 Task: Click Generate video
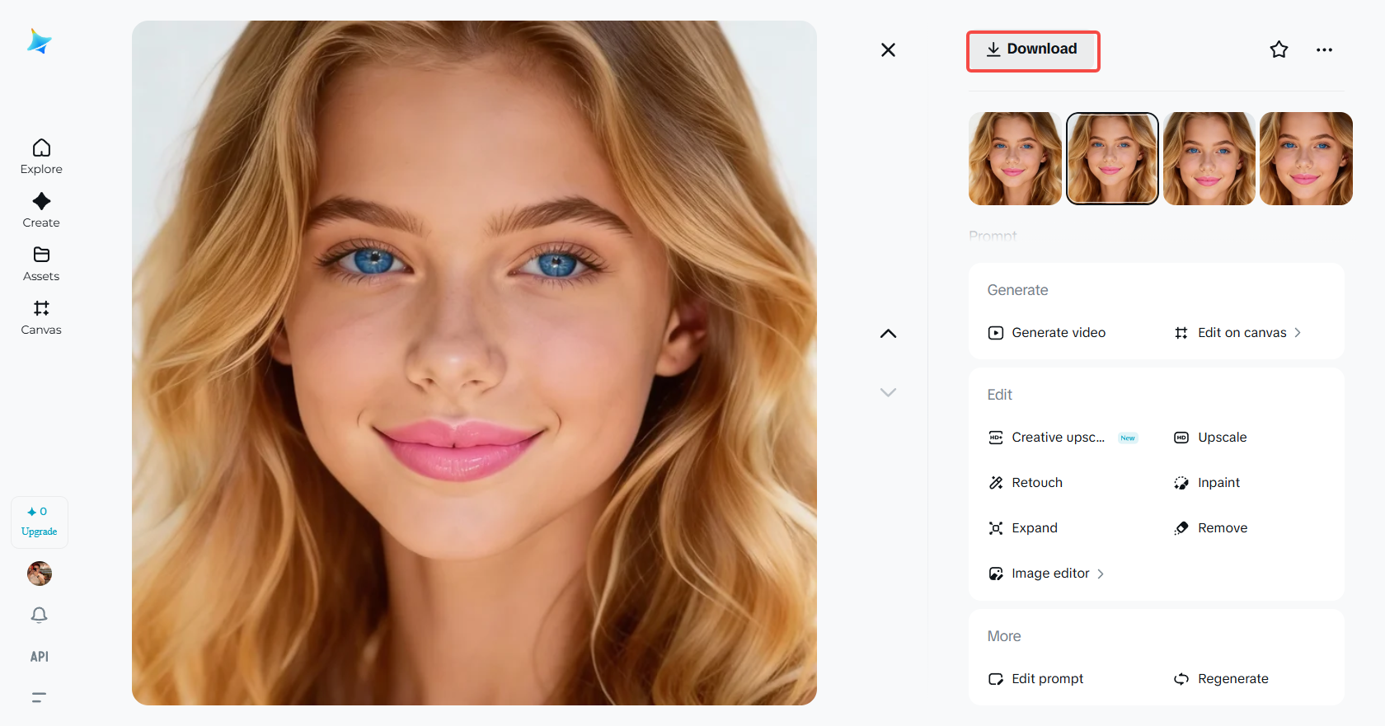pyautogui.click(x=1047, y=333)
